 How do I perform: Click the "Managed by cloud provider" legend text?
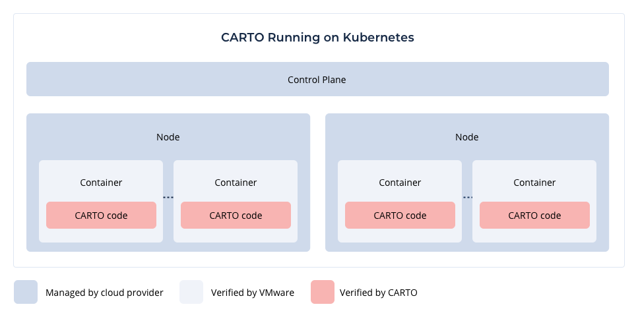[104, 293]
